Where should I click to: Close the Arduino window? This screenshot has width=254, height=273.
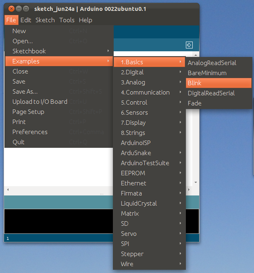point(11,8)
